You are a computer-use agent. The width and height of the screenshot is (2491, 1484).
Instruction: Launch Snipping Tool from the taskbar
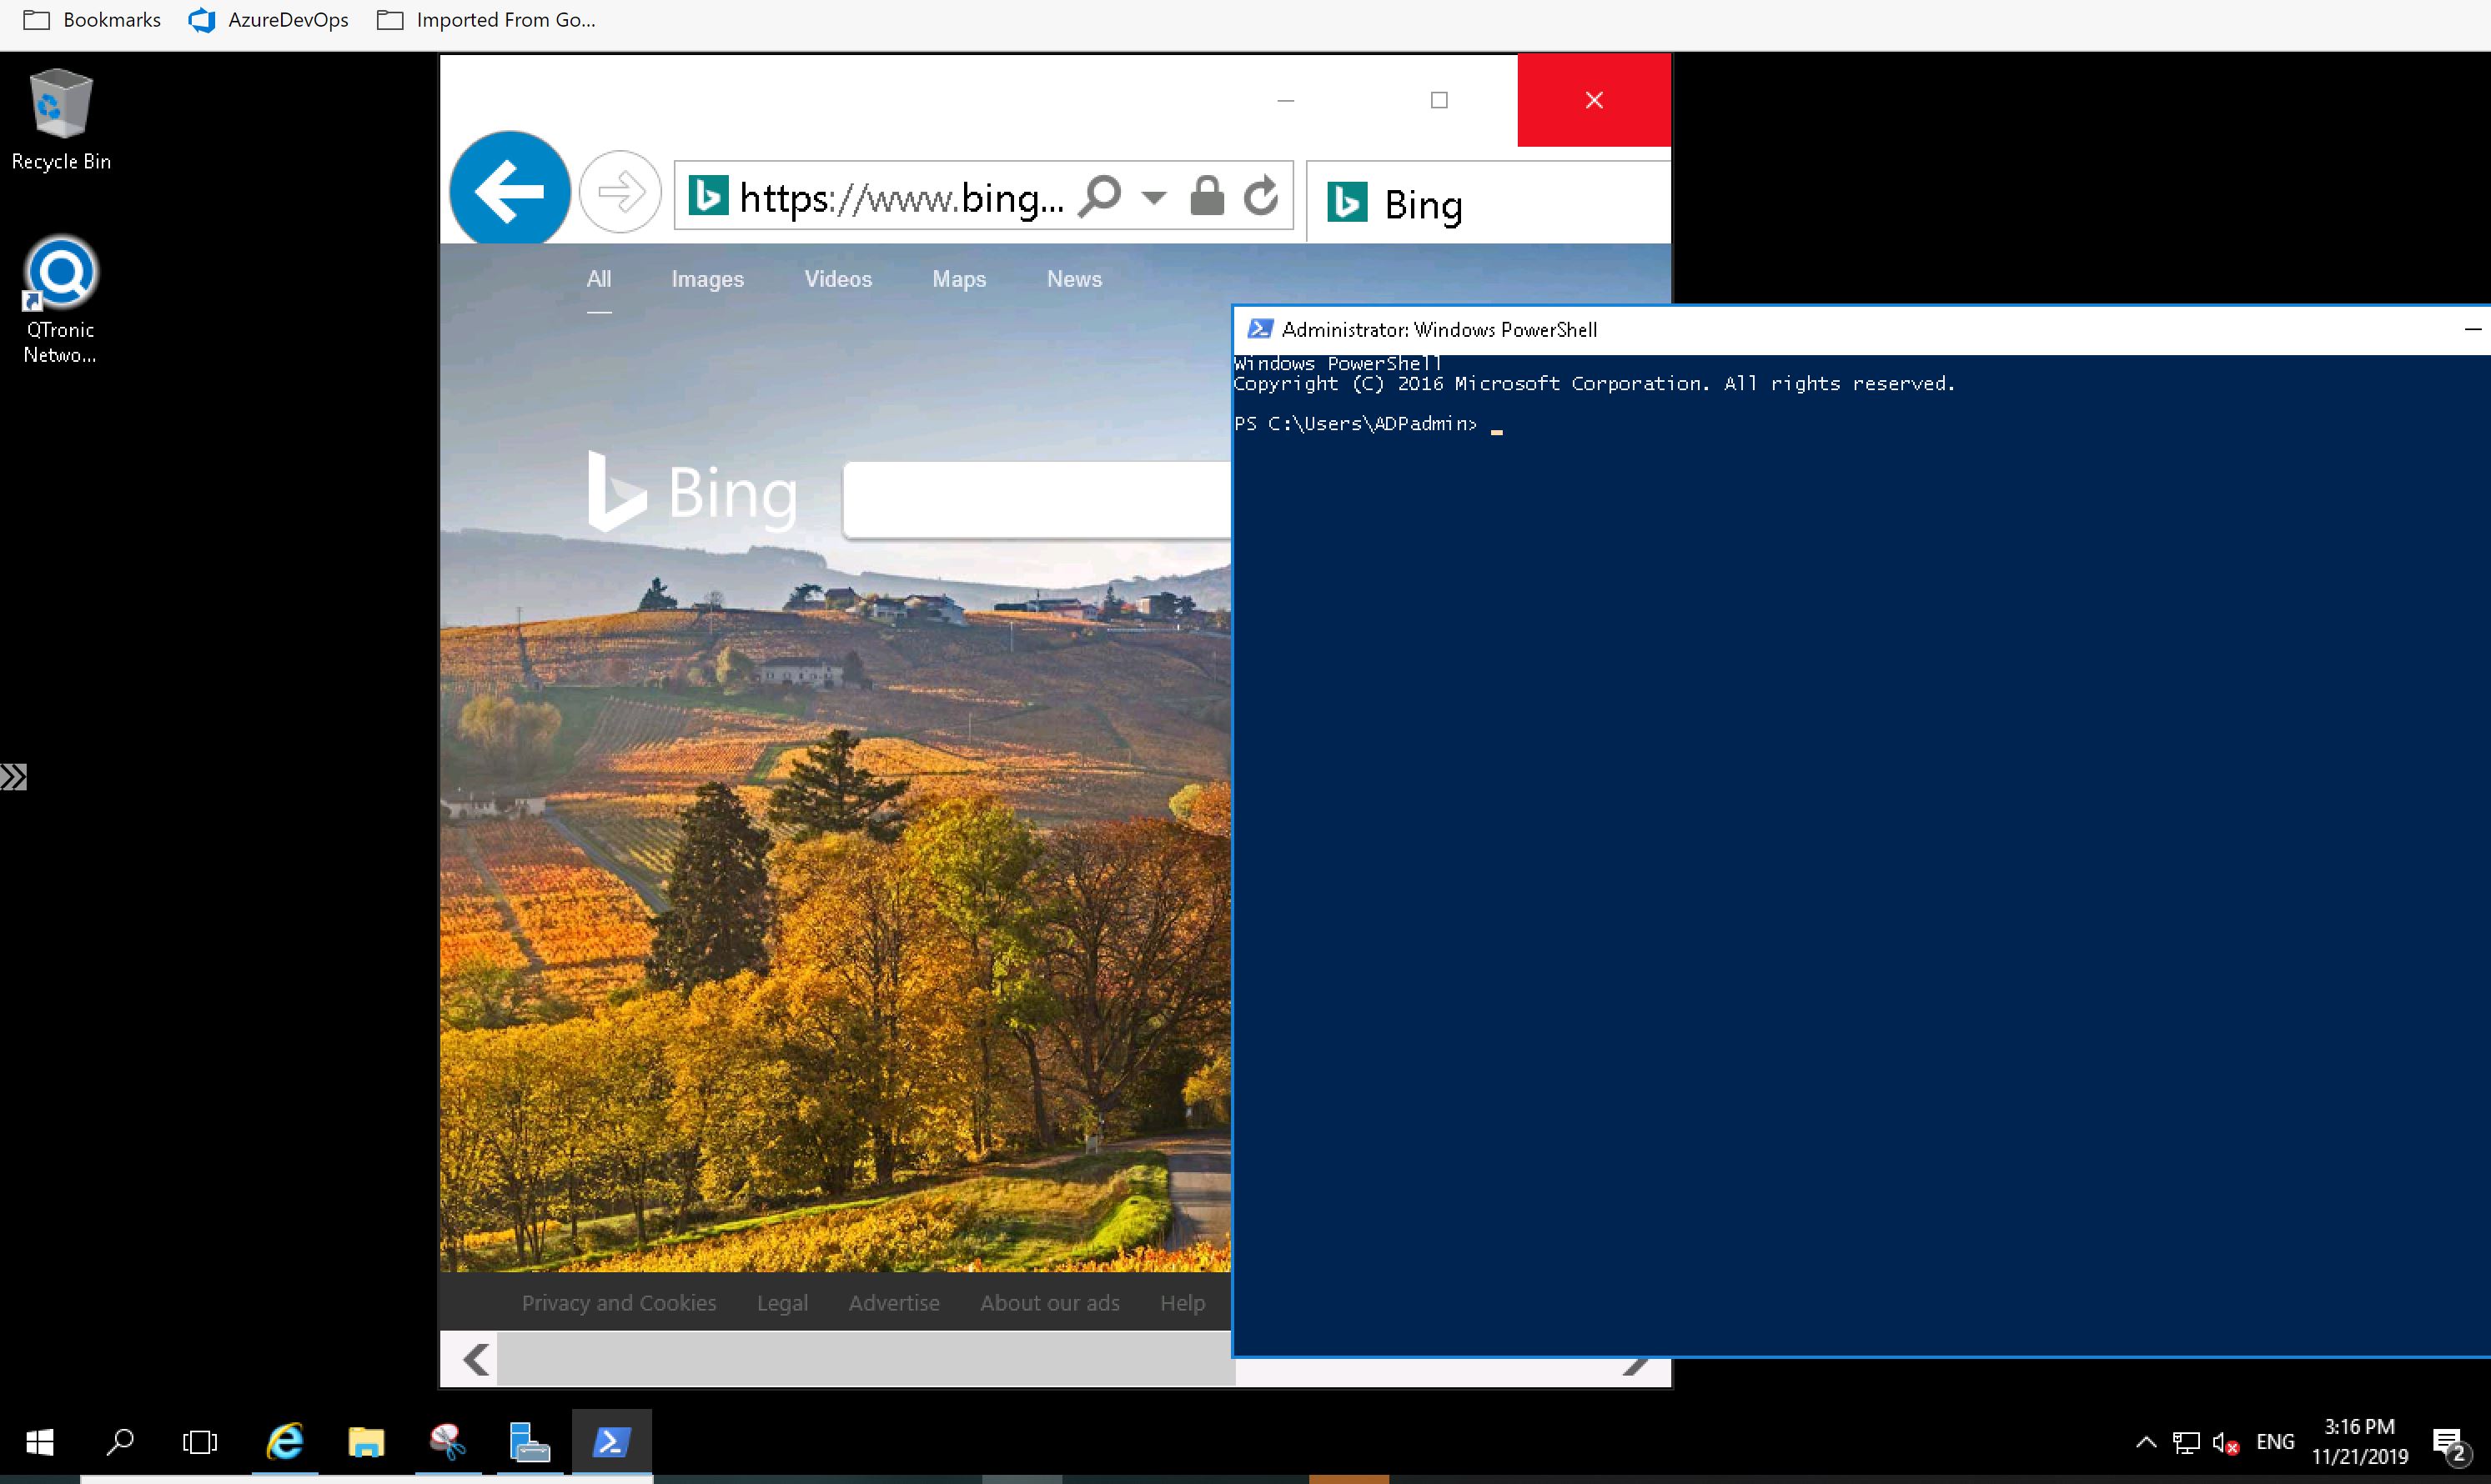pyautogui.click(x=448, y=1441)
